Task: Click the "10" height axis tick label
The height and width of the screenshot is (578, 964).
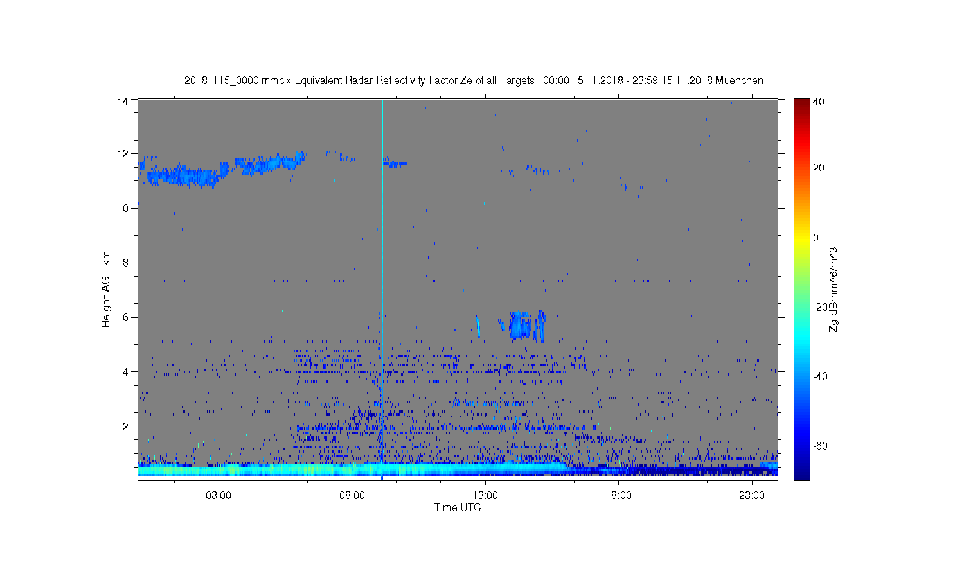Action: point(123,208)
